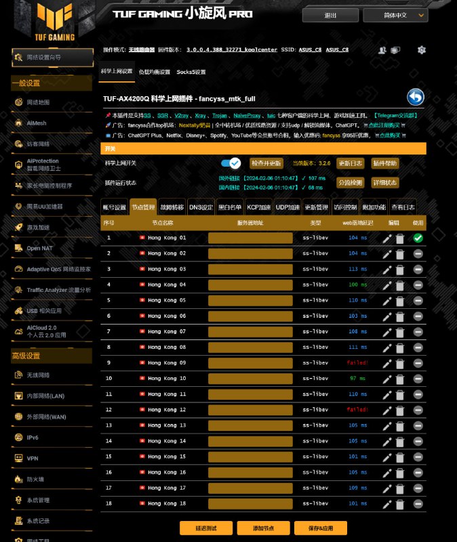
Task: Use the Hong Kong 07 node
Action: click(x=418, y=332)
